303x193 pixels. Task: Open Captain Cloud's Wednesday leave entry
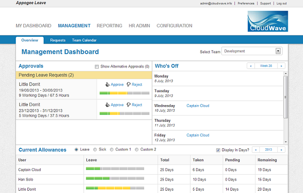coord(198,106)
